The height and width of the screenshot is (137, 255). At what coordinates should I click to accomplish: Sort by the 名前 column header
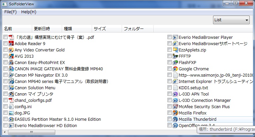point(17,29)
